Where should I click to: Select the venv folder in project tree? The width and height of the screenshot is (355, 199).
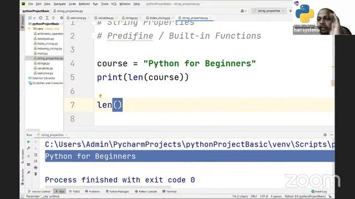coord(40,29)
